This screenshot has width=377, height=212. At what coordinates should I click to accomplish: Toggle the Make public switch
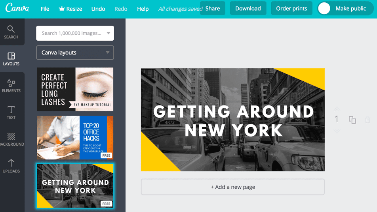(x=324, y=8)
